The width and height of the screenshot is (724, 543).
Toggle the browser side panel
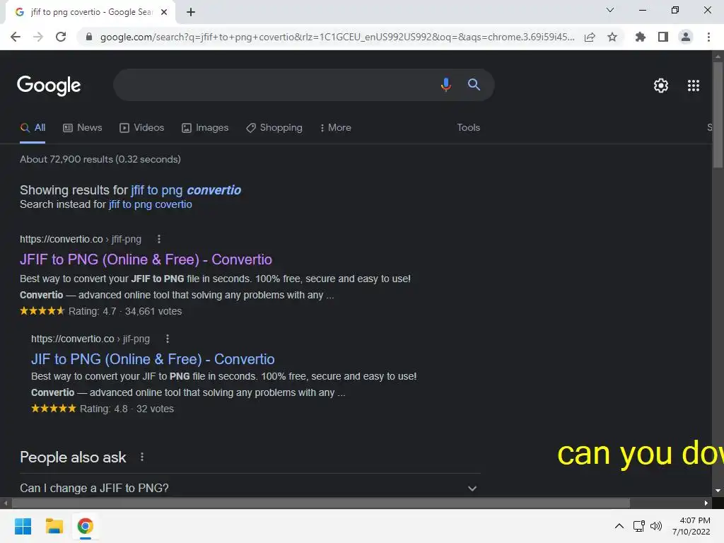pos(663,37)
